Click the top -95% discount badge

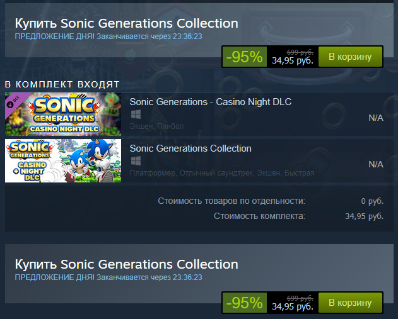[245, 57]
